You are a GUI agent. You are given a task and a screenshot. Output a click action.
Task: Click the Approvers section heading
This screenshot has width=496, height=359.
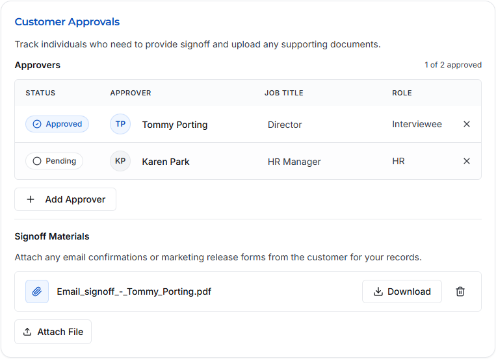click(37, 65)
